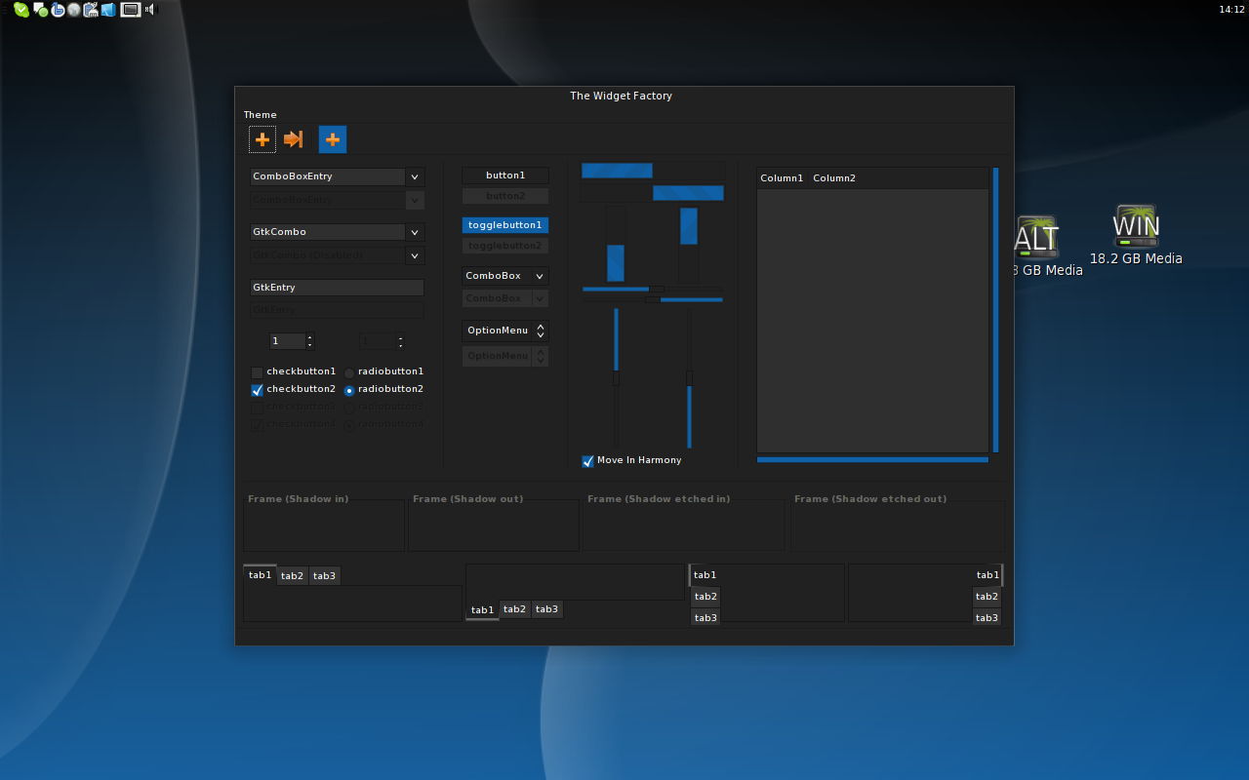Open the active OptionMenu selector

505,331
